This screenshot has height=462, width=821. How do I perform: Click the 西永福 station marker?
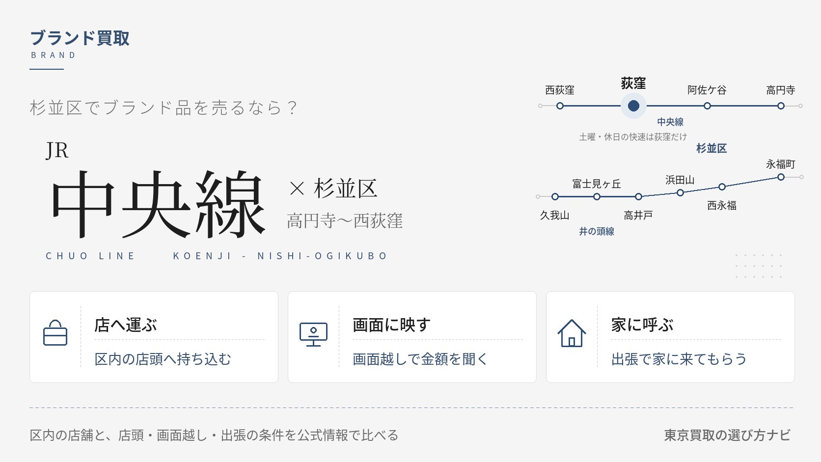(x=722, y=187)
